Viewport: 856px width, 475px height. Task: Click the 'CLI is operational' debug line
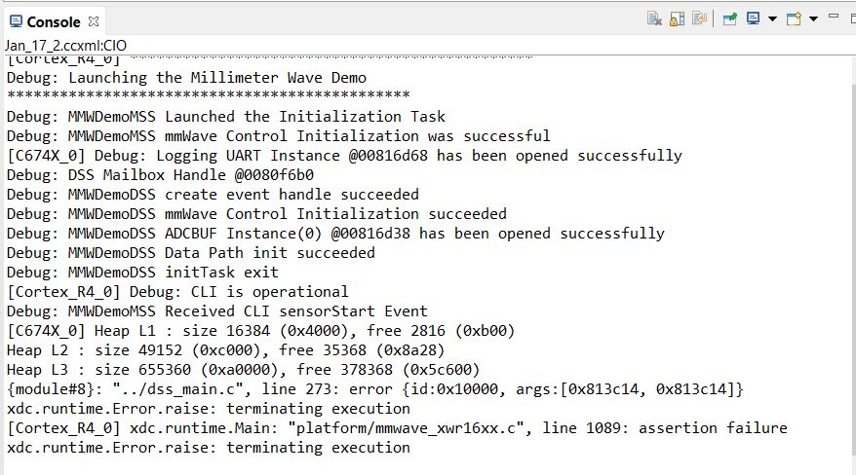(x=177, y=292)
